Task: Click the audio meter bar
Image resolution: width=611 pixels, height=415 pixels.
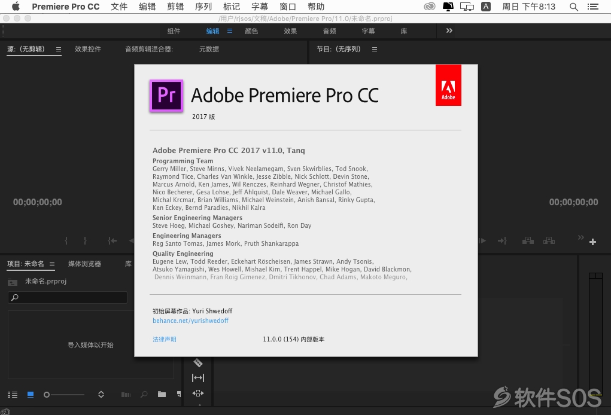Action: (595, 334)
